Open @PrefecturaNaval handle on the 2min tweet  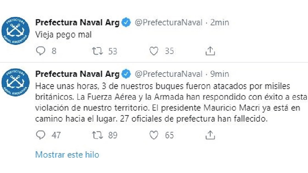(x=169, y=23)
